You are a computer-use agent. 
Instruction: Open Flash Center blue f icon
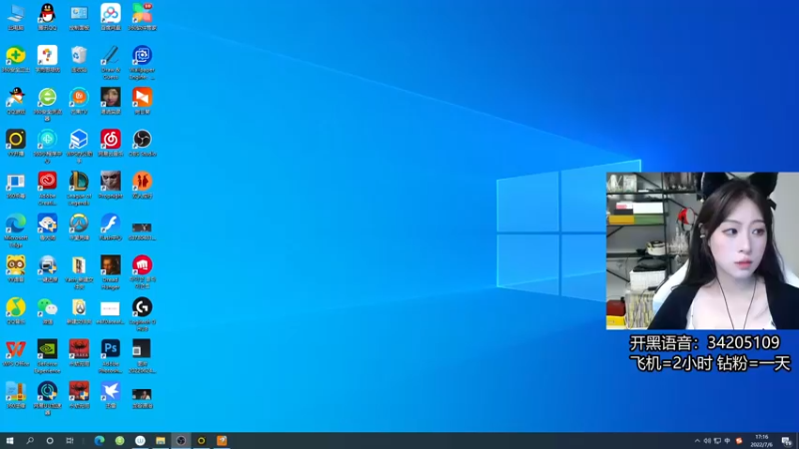click(111, 226)
